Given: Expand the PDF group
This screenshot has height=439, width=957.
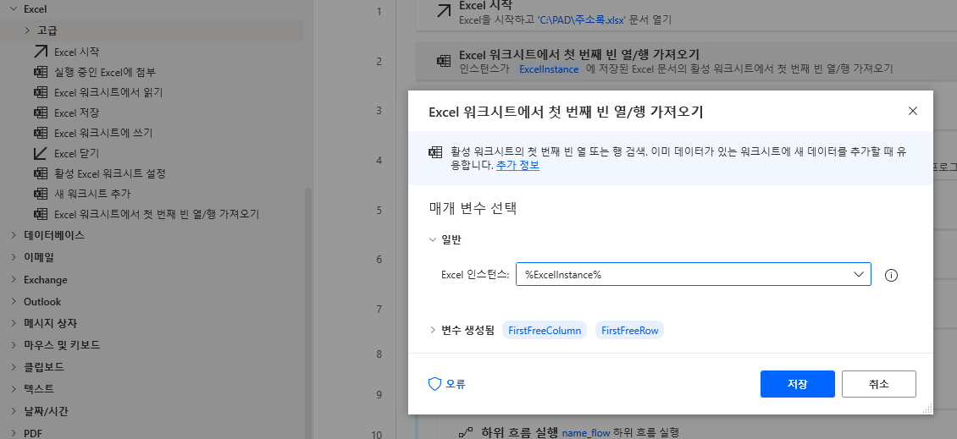Looking at the screenshot, I should [x=14, y=433].
